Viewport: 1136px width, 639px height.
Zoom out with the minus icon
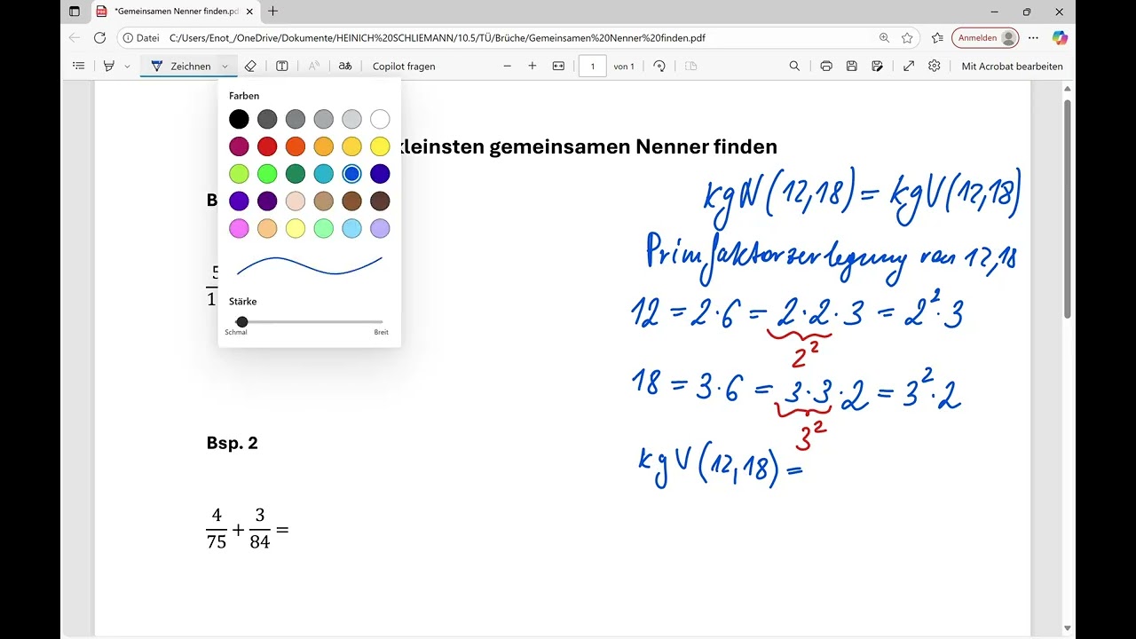pos(508,66)
